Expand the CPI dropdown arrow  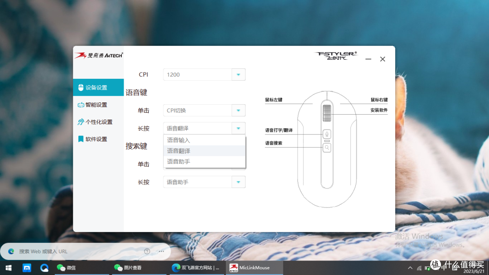pos(239,75)
